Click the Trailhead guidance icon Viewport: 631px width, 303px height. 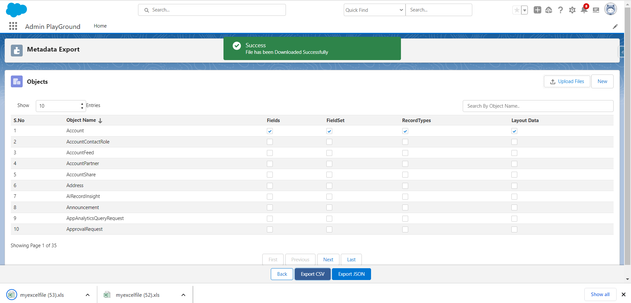point(549,10)
